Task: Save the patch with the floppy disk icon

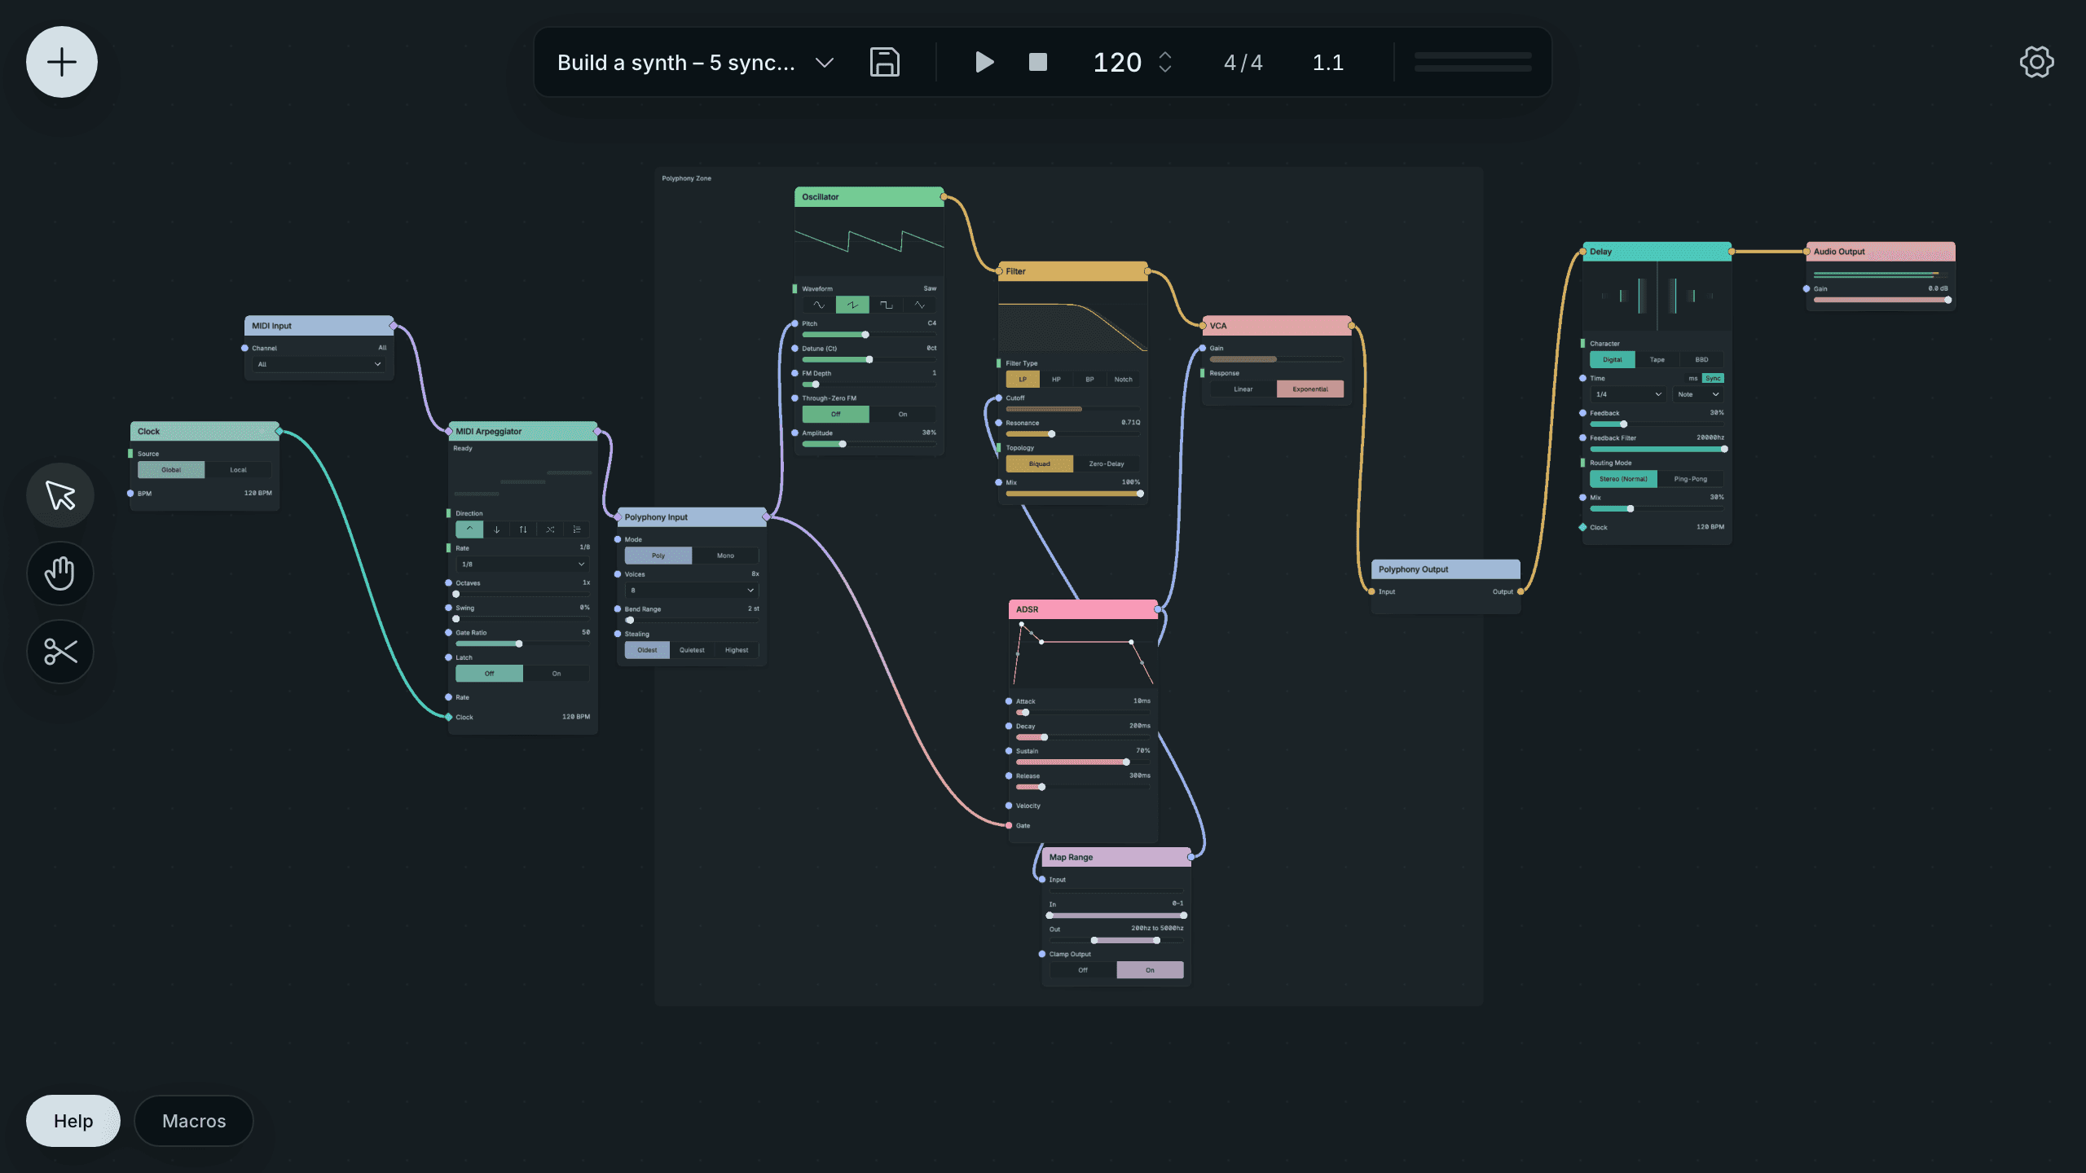Action: 884,62
